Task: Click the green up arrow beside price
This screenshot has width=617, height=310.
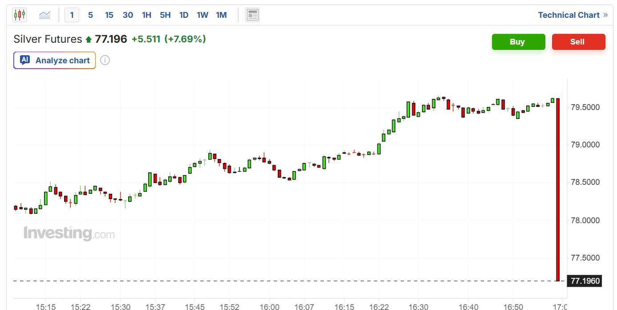Action: pos(89,40)
